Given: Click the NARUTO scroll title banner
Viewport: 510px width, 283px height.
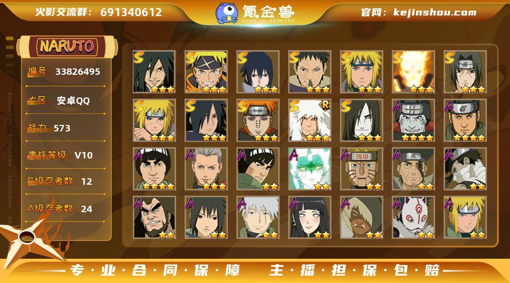Looking at the screenshot, I should point(67,46).
